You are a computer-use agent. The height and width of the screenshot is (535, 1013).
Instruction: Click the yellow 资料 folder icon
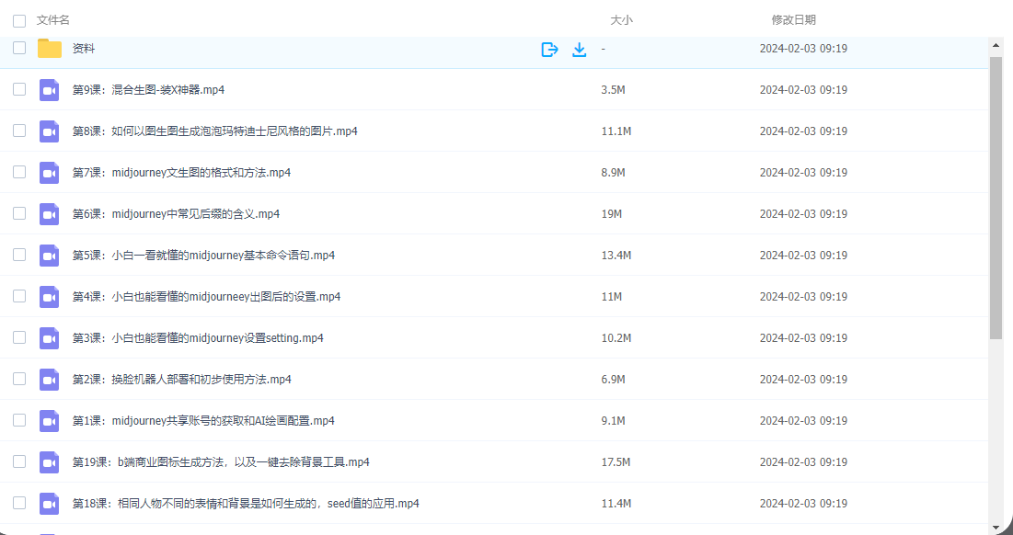tap(50, 49)
